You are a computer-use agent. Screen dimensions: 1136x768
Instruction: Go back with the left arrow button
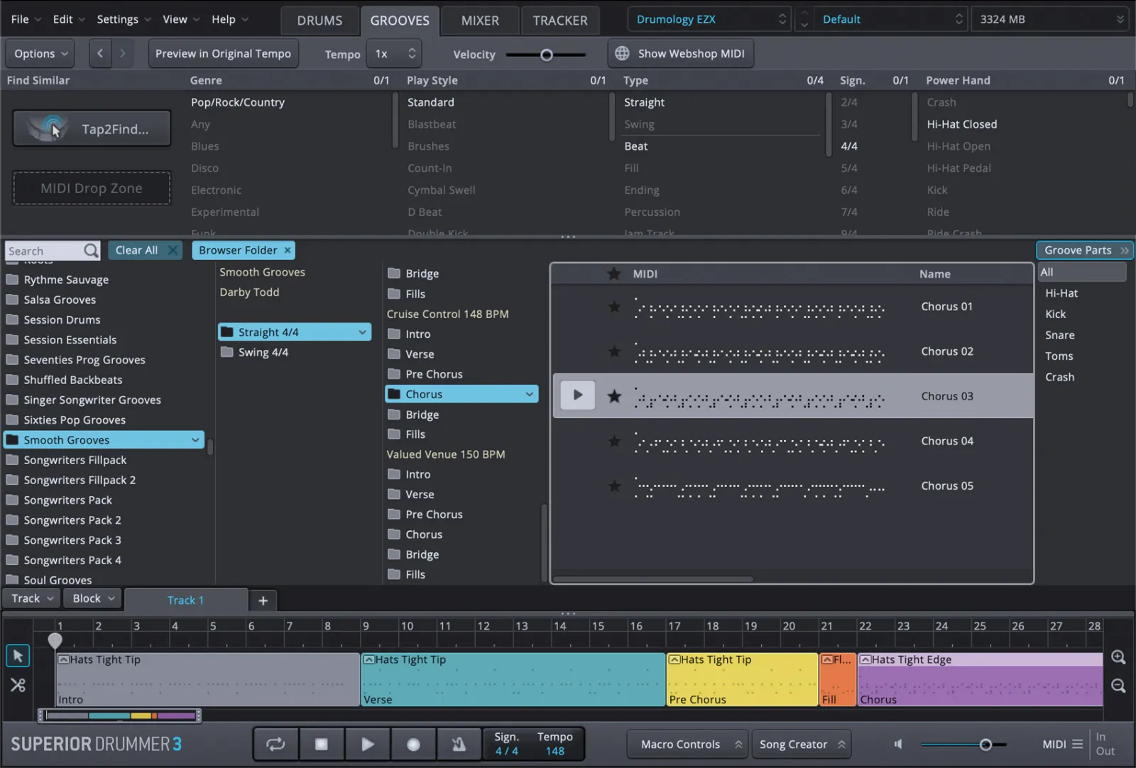100,53
